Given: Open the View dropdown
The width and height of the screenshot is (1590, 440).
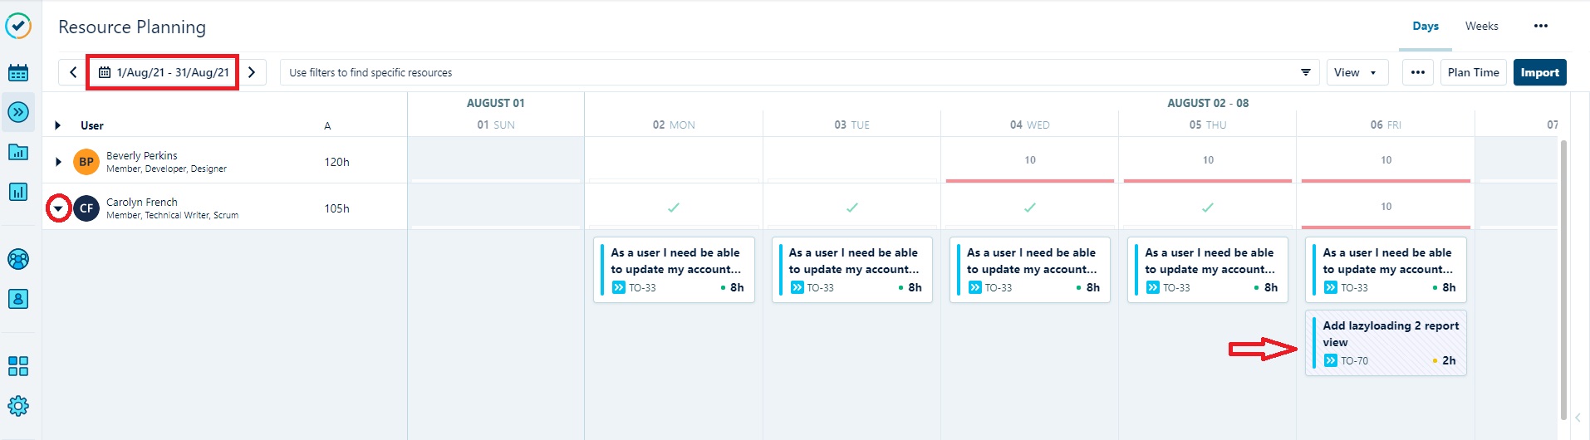Looking at the screenshot, I should click(x=1355, y=72).
